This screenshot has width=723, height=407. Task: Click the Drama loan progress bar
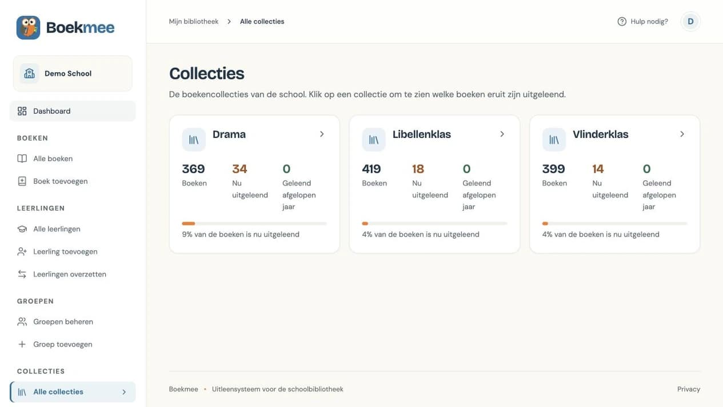[254, 224]
